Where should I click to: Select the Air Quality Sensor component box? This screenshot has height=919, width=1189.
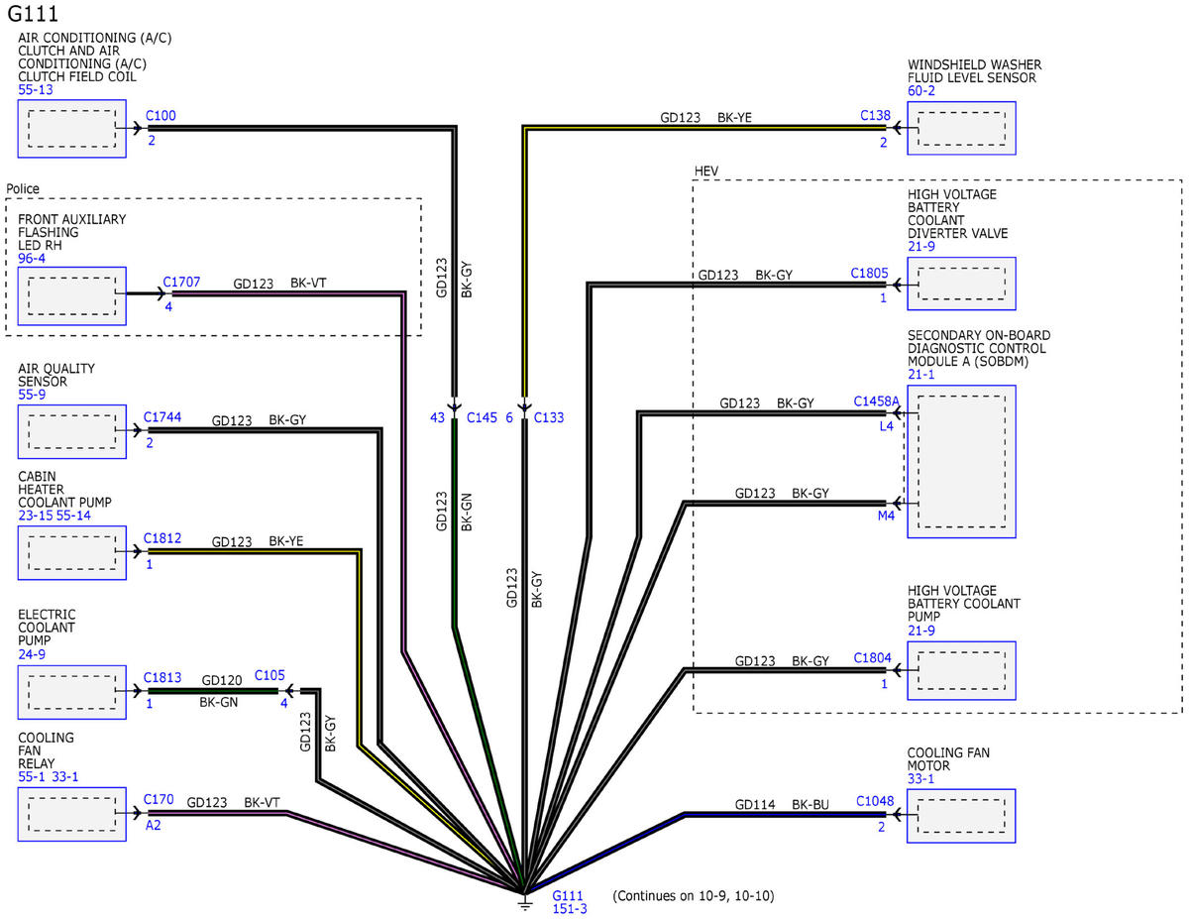pos(72,432)
